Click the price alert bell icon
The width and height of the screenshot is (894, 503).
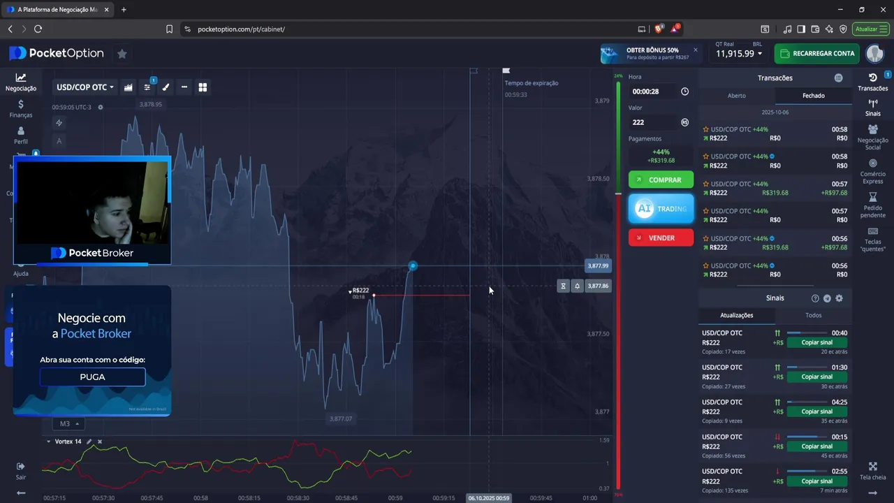coord(577,286)
